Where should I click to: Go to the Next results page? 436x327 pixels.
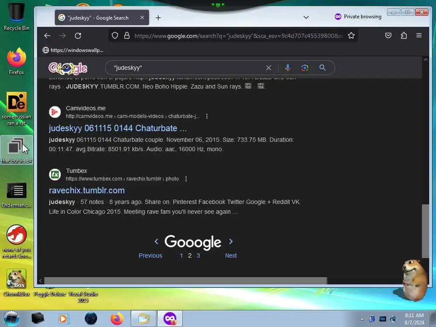point(231,255)
